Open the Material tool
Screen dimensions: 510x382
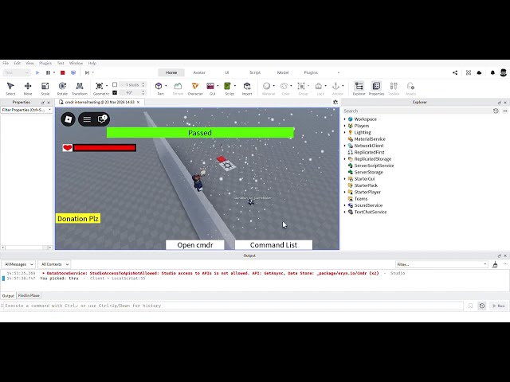click(x=267, y=88)
